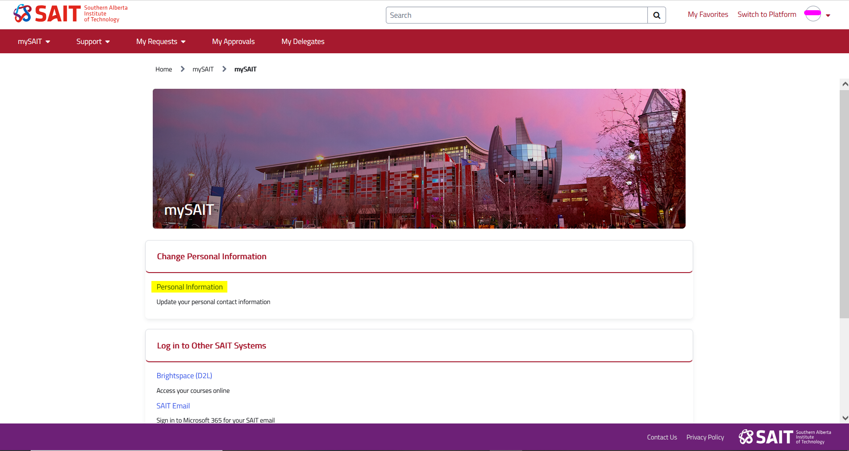Expand the user profile dropdown caret
The height and width of the screenshot is (451, 849).
point(828,16)
